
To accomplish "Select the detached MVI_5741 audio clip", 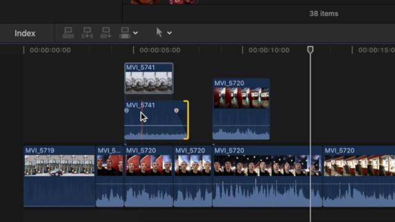I will pyautogui.click(x=156, y=120).
